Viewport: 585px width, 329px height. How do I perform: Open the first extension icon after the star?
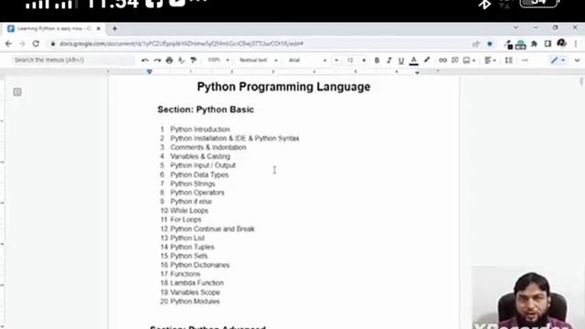coord(508,45)
